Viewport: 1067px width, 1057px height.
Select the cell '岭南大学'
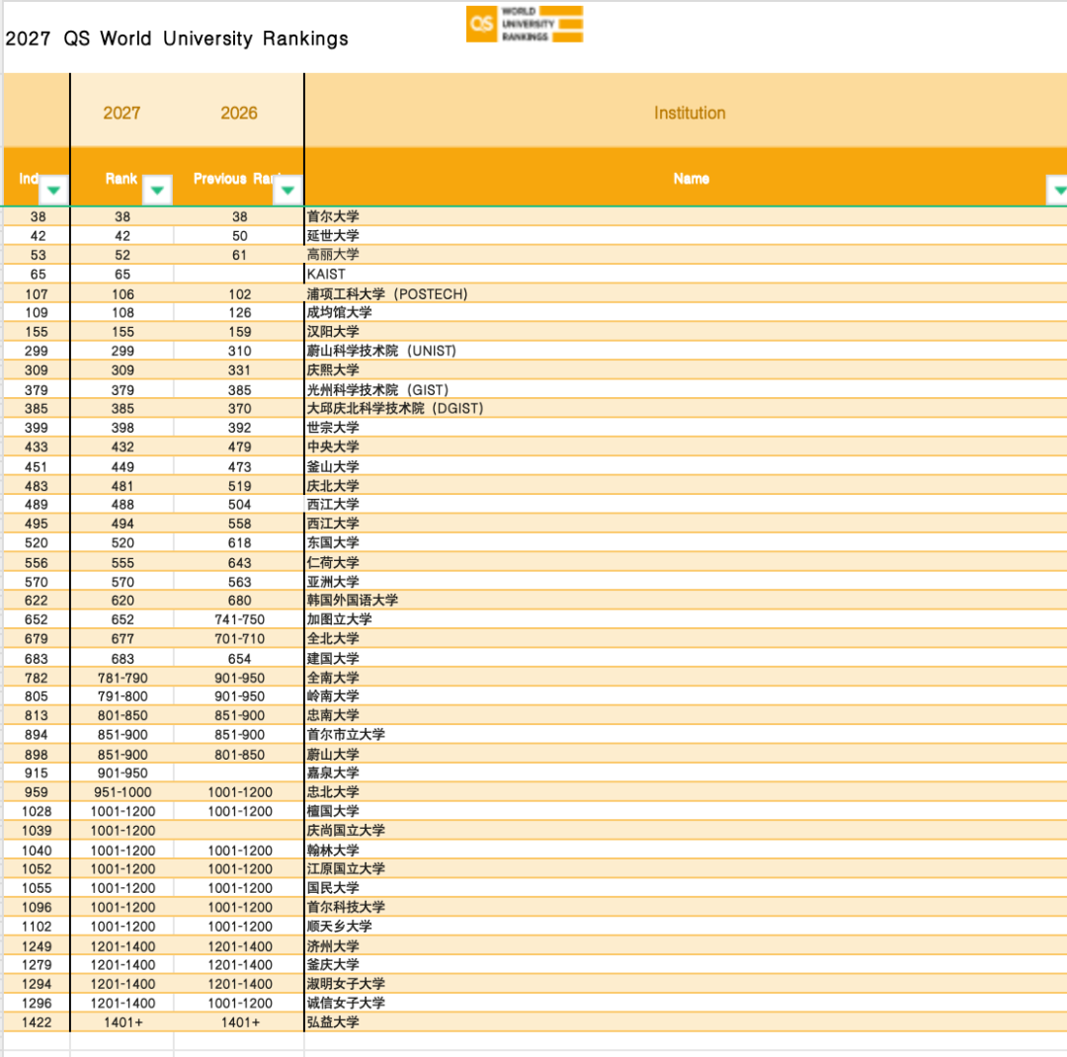[x=686, y=696]
